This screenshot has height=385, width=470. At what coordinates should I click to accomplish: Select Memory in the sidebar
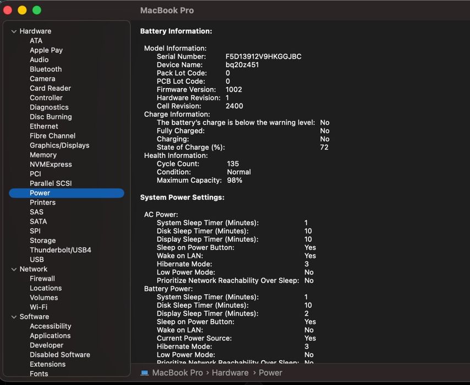tap(43, 155)
